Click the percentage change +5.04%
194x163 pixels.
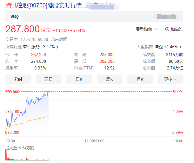click(77, 30)
